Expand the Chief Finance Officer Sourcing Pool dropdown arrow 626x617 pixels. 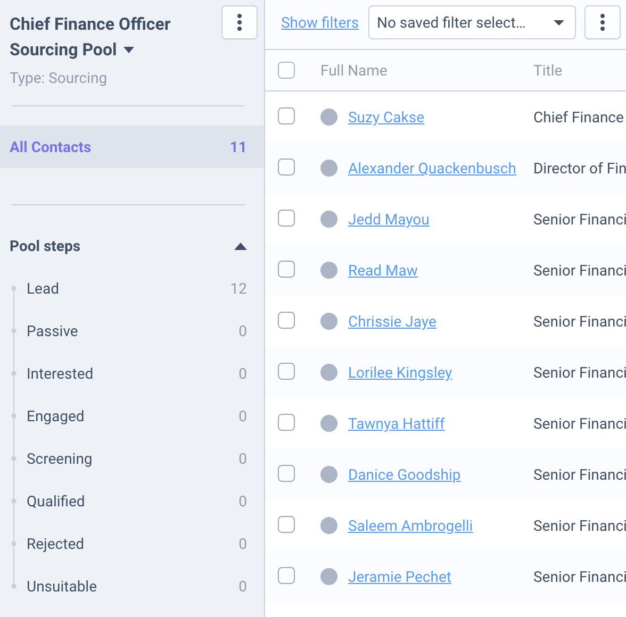tap(129, 50)
